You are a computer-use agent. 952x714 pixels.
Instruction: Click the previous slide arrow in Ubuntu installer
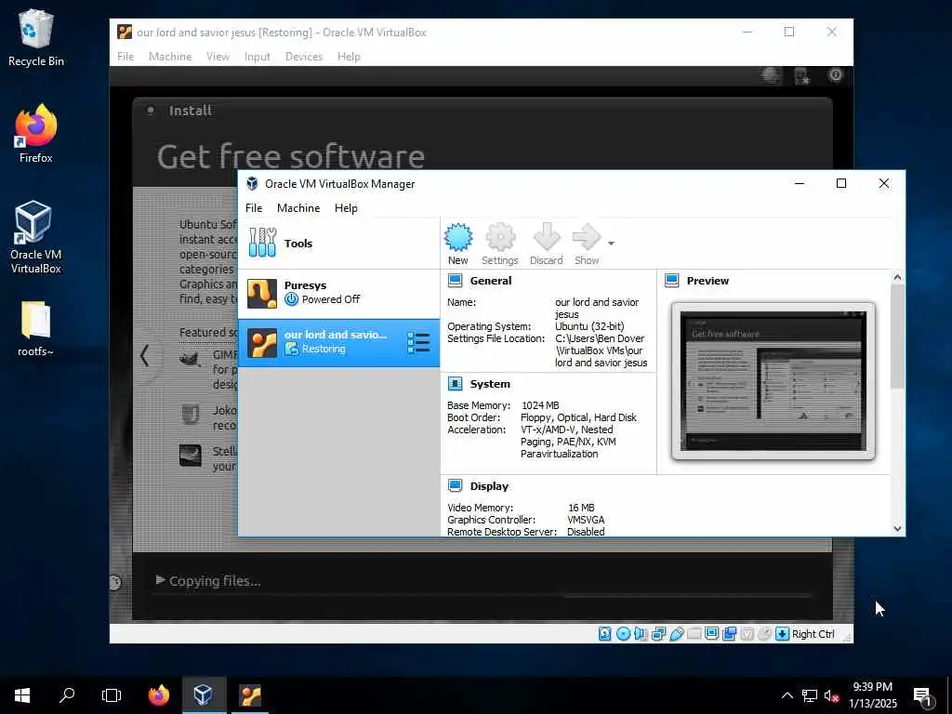(144, 355)
